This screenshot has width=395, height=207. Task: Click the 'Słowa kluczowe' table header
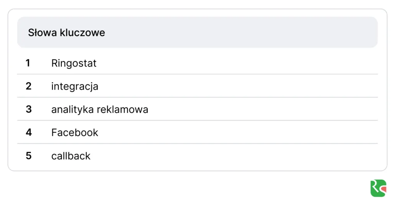[66, 32]
